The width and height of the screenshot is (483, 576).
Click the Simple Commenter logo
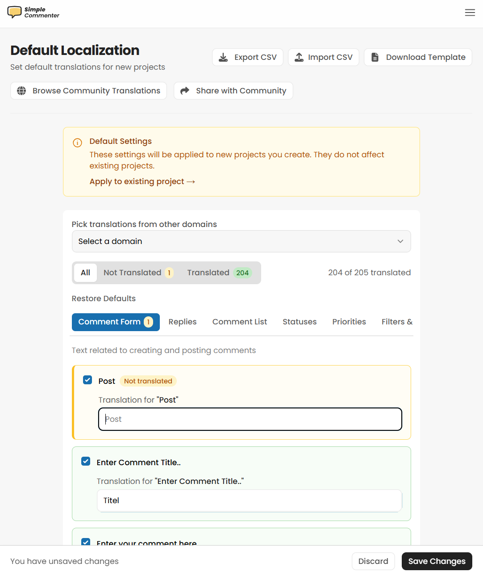coord(33,13)
